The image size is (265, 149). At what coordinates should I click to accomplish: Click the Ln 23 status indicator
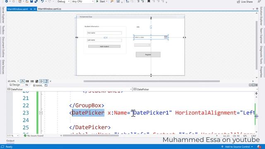click(x=226, y=136)
